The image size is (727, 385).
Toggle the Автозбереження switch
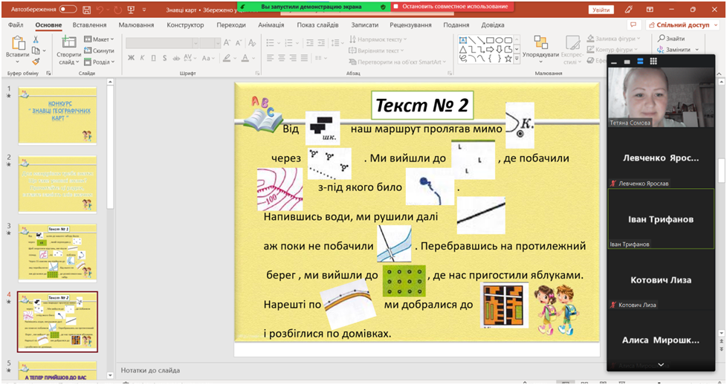(x=68, y=9)
